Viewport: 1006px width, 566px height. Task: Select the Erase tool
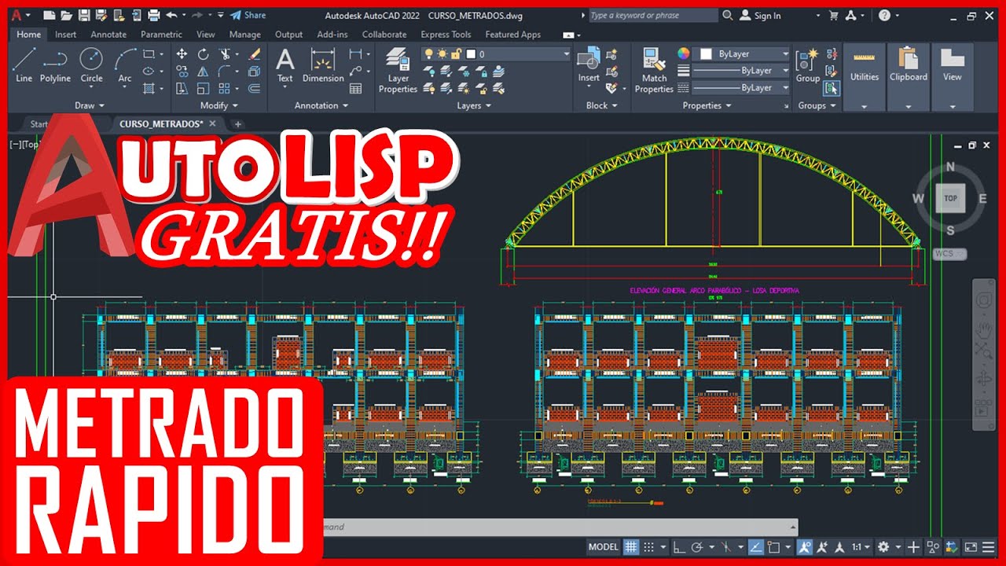tap(254, 54)
